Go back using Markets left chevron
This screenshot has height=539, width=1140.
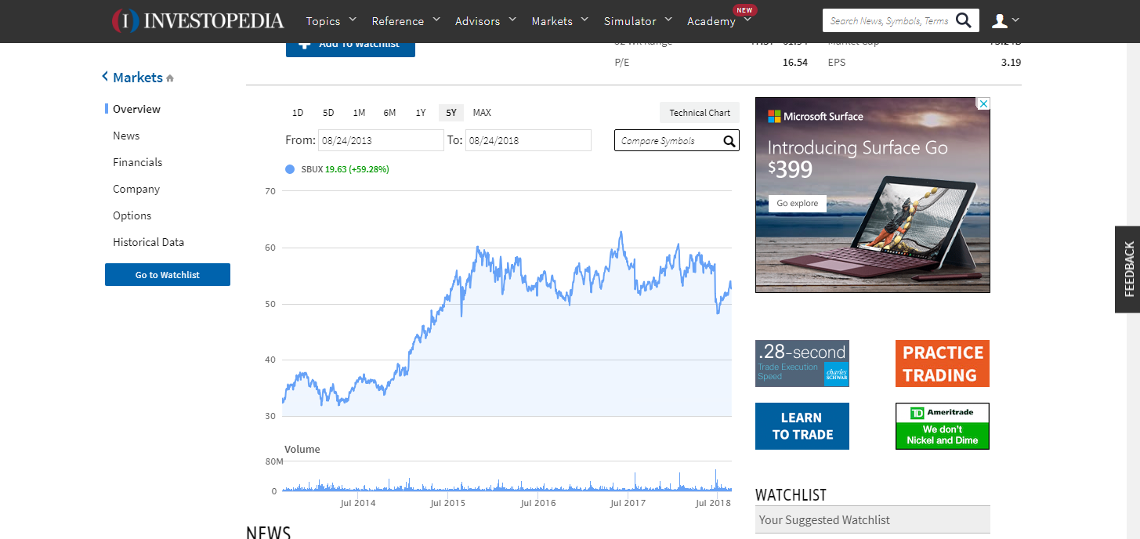tap(105, 77)
